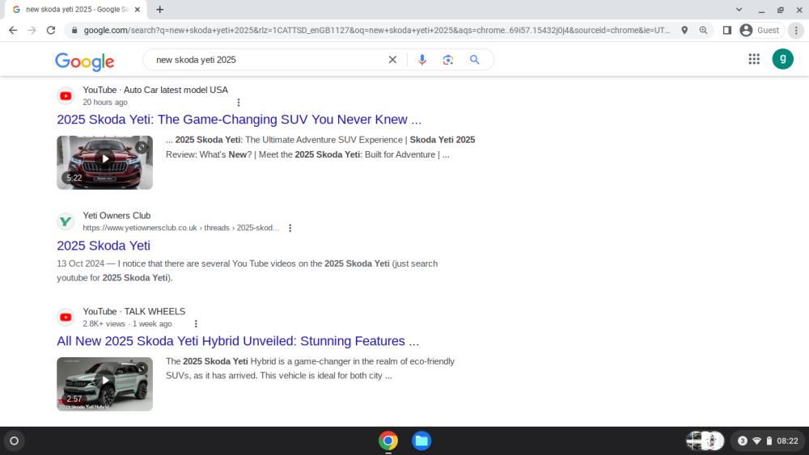Open Chrome three-dot menu
Image resolution: width=809 pixels, height=455 pixels.
click(x=796, y=31)
